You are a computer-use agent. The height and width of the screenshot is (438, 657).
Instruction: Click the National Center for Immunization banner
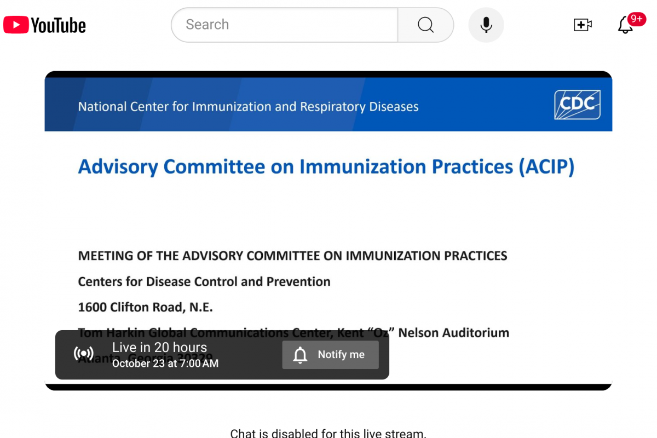(248, 106)
